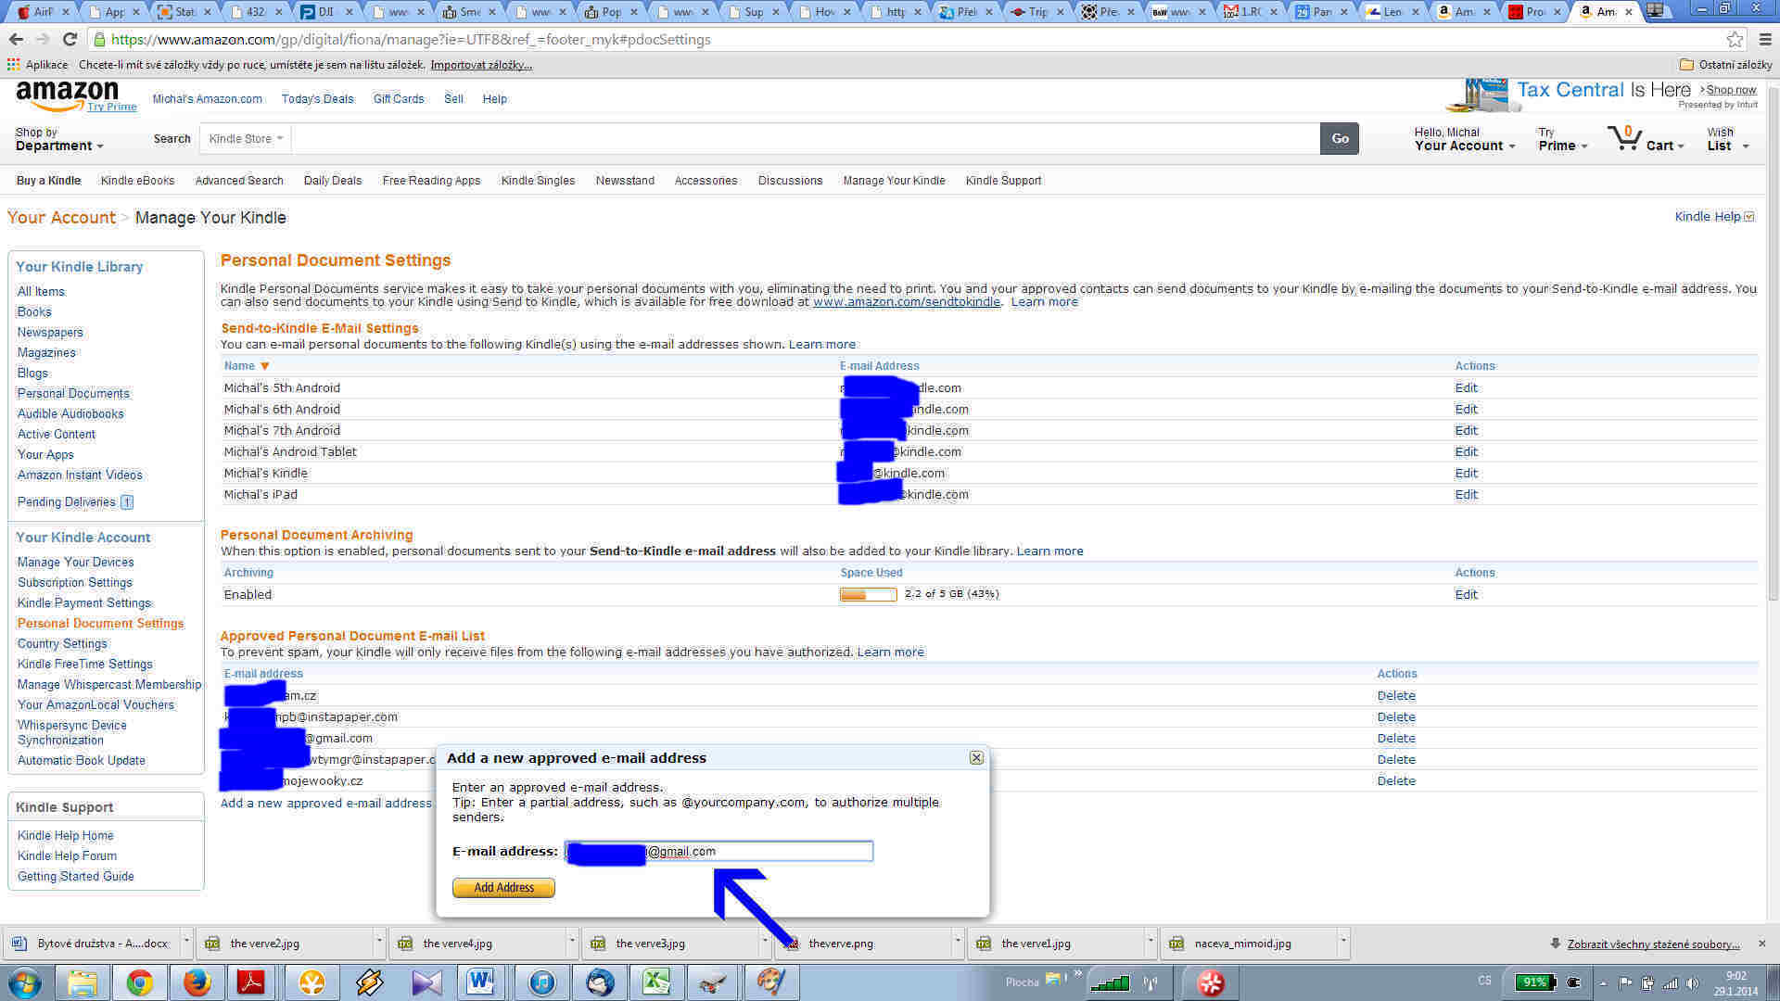
Task: Close the Add approved e-mail dialog
Action: coord(976,758)
